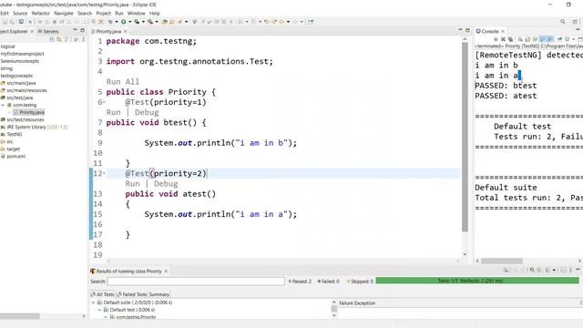Click the Open Perspective icon
The image size is (583, 328).
pos(575,22)
